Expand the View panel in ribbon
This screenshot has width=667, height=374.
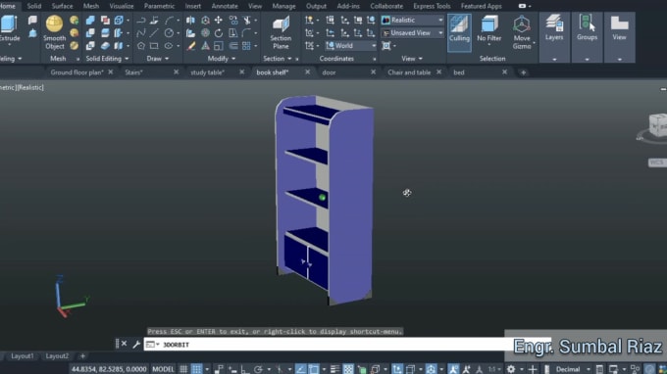tap(412, 59)
